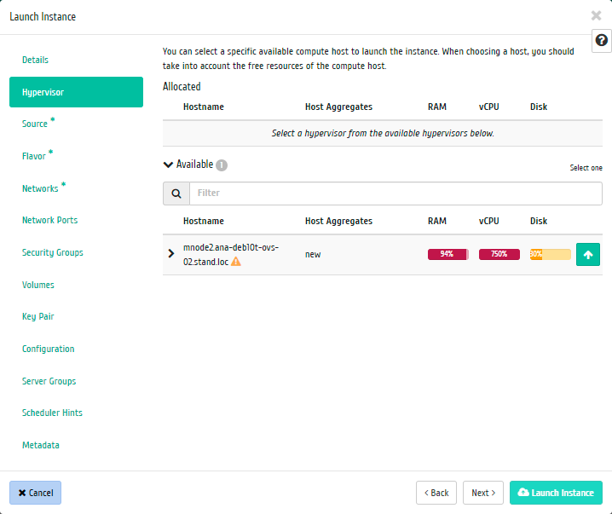Collapse the Available section chevron
This screenshot has height=514, width=612.
coord(168,165)
